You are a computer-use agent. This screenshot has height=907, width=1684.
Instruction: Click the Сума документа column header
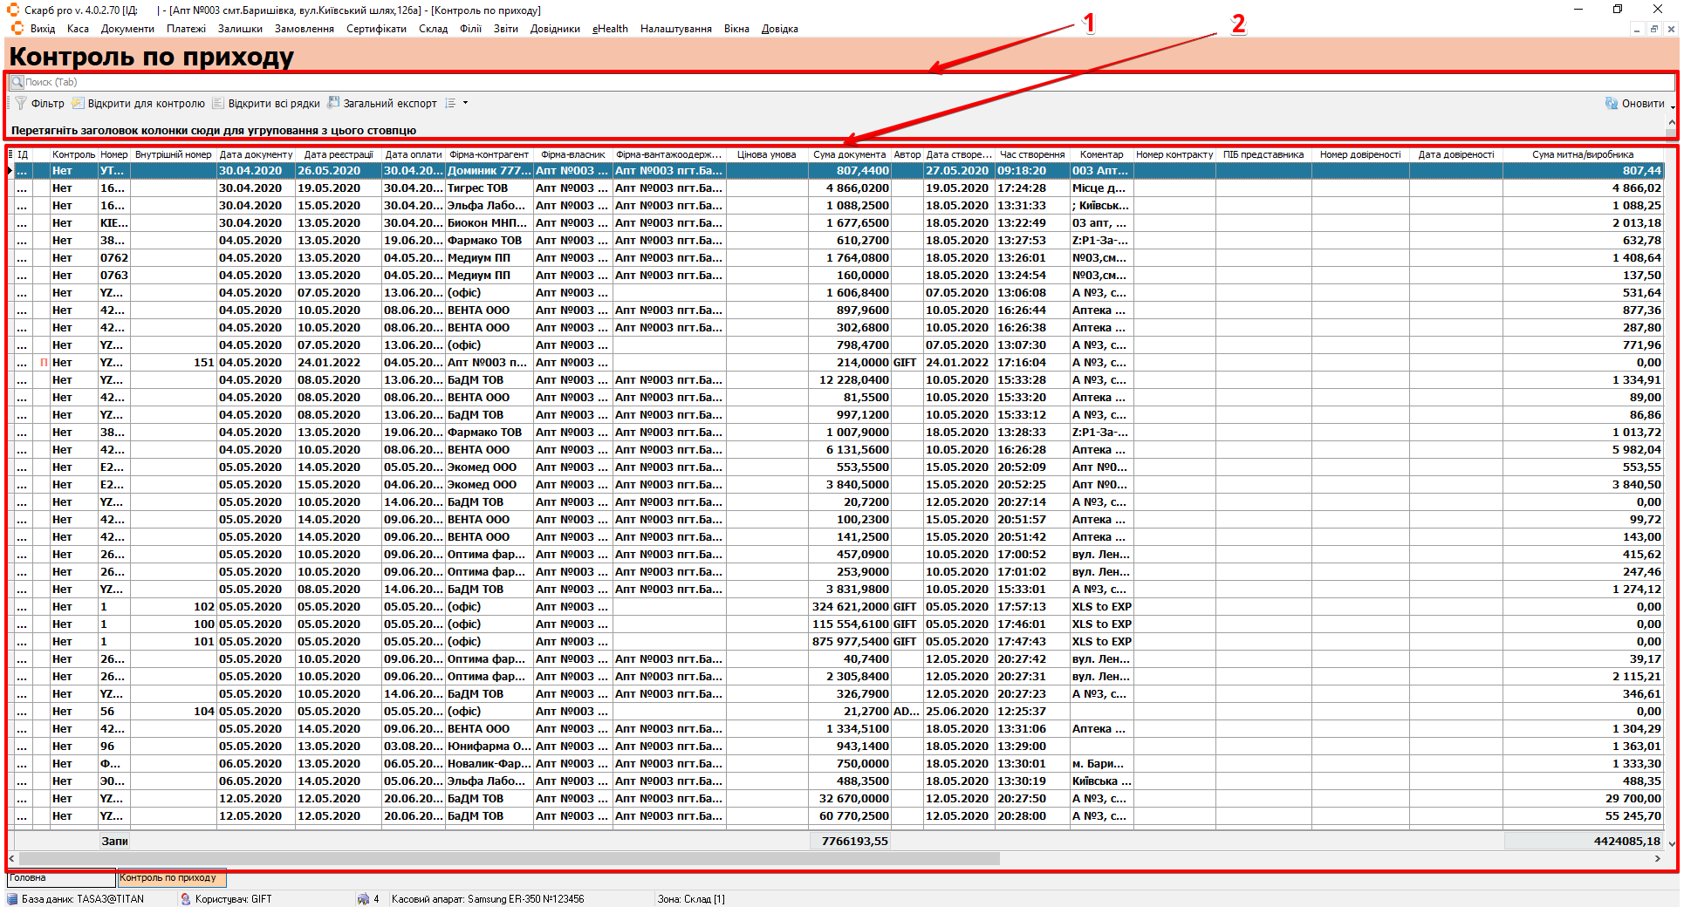click(848, 154)
